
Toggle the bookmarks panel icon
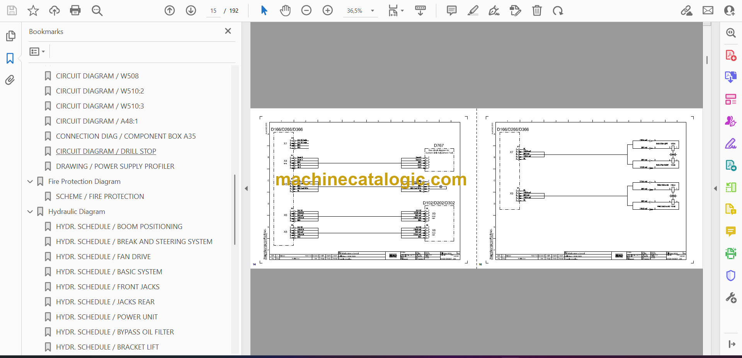pyautogui.click(x=10, y=58)
